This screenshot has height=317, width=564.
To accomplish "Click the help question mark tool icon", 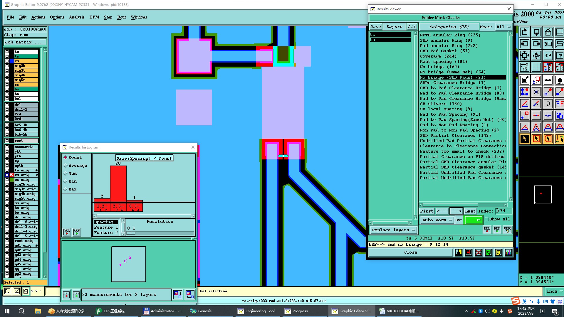I will coord(559,55).
